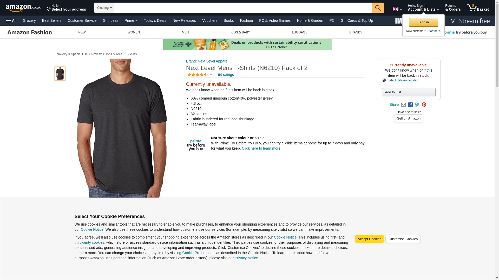Share product on Twitter icon
The height and width of the screenshot is (280, 499).
point(417,105)
